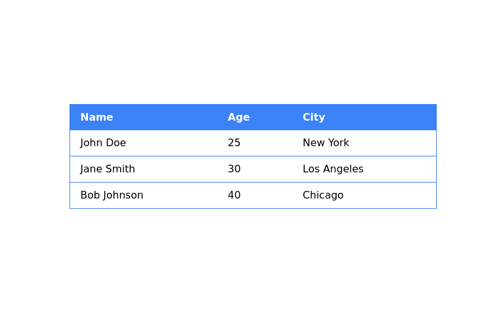Select the Bob Johnson name cell
482x309 pixels.
pos(112,195)
